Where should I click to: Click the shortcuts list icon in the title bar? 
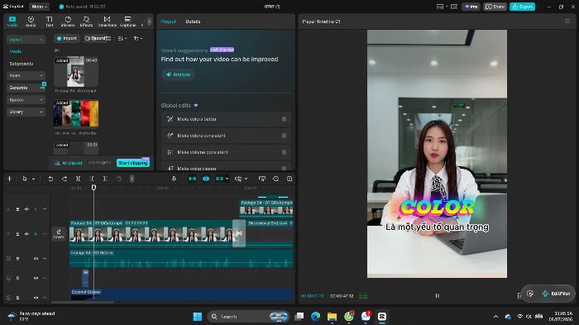(454, 7)
